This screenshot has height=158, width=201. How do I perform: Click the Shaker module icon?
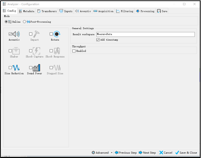(x=16, y=51)
